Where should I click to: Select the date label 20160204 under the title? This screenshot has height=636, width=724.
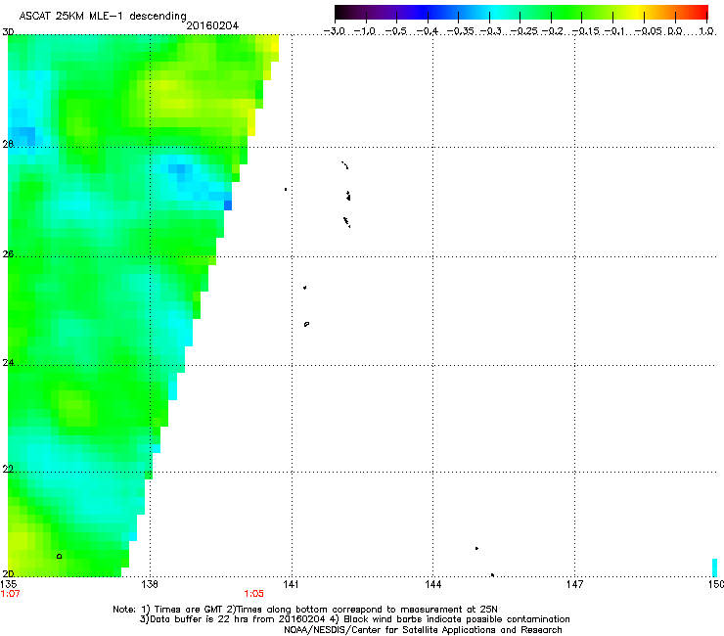point(212,25)
